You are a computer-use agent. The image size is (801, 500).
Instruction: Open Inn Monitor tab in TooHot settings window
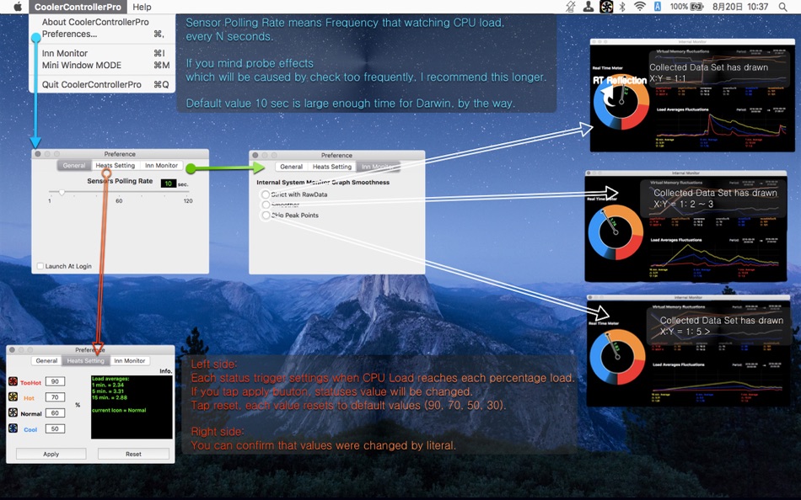(129, 361)
